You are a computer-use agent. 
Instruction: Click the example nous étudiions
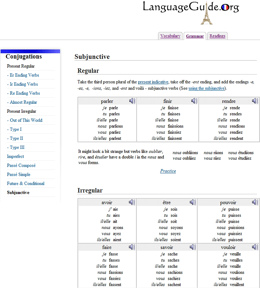pos(241,152)
